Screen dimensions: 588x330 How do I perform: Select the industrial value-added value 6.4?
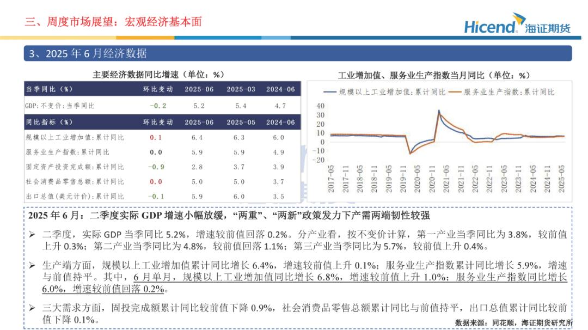click(197, 138)
